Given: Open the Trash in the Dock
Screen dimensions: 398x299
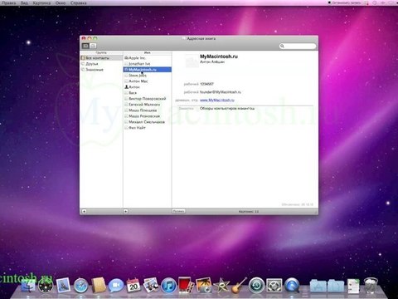Looking at the screenshot, I should tap(371, 286).
